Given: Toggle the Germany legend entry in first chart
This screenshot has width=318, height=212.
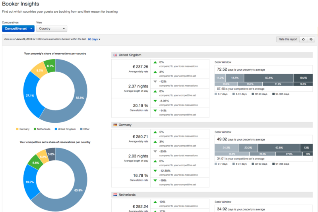Looking at the screenshot, I should coord(23,129).
